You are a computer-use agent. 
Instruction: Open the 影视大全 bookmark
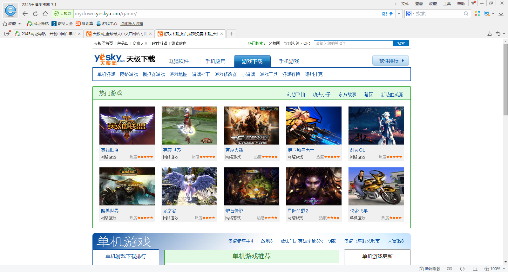point(62,24)
